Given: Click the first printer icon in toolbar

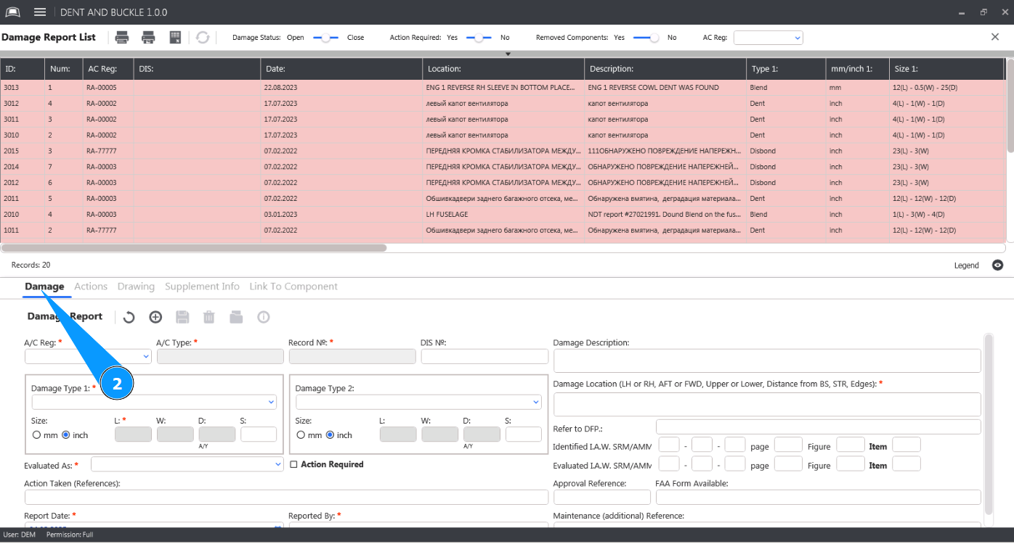Looking at the screenshot, I should 122,38.
